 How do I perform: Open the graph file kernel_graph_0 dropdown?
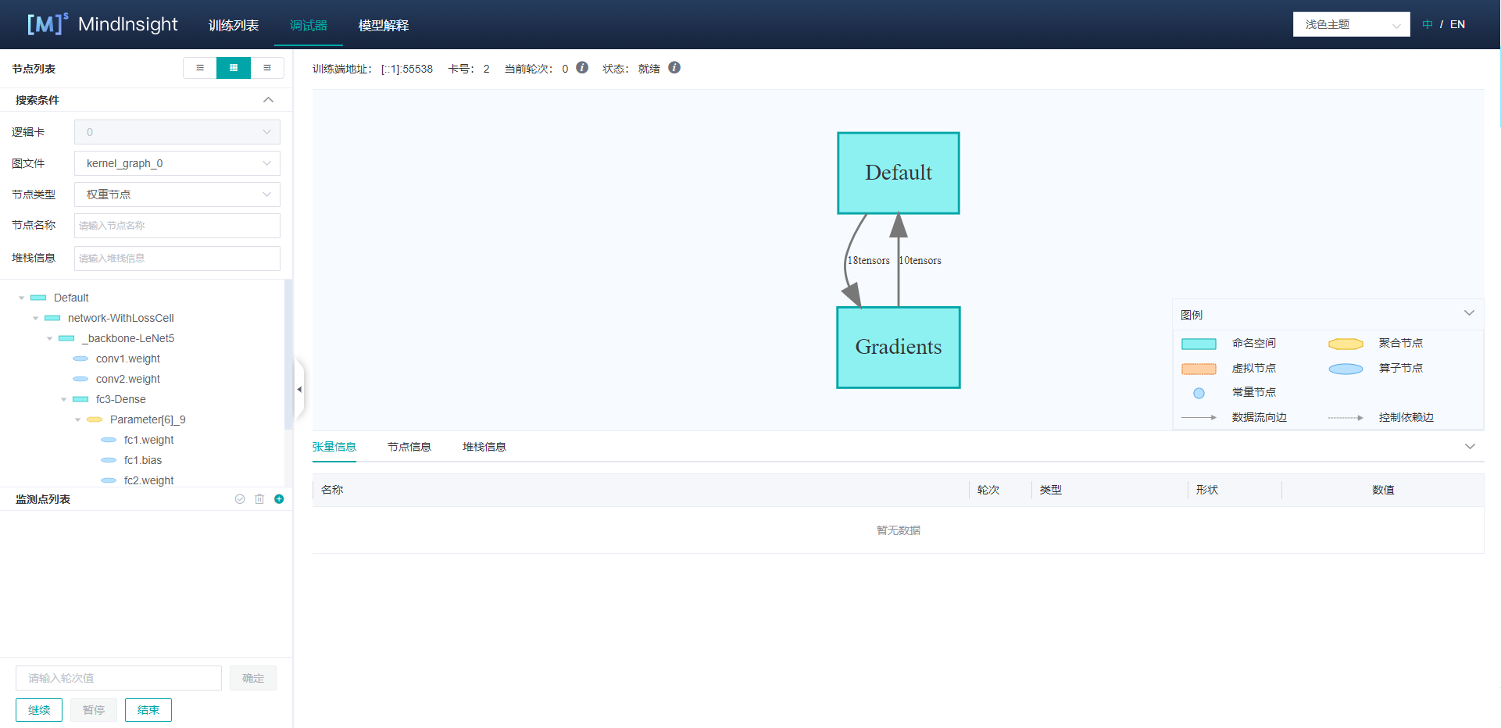[x=177, y=163]
